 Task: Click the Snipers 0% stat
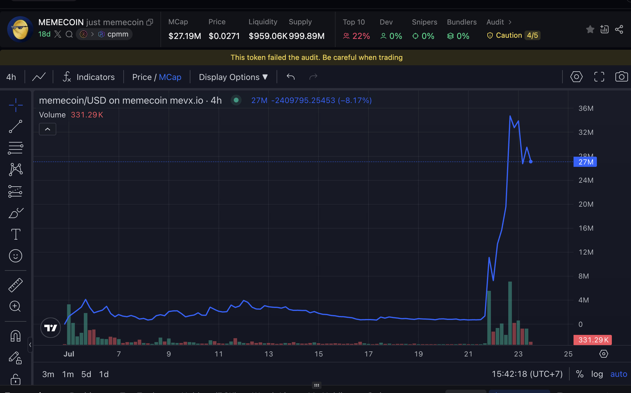coord(424,29)
